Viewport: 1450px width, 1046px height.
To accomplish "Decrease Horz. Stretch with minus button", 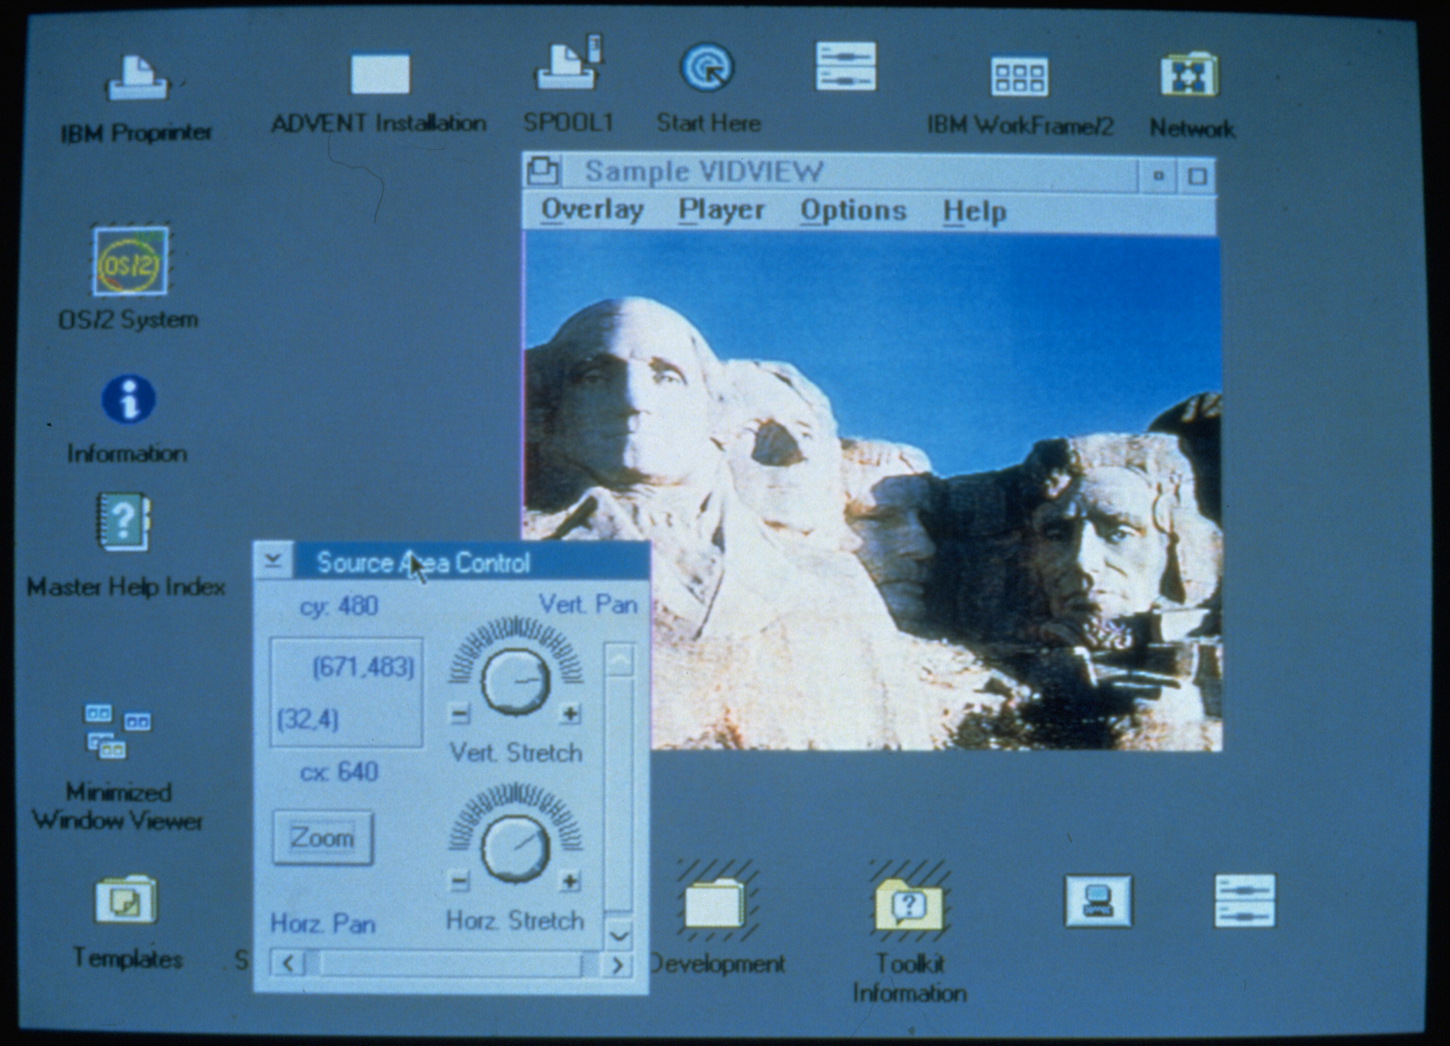I will pyautogui.click(x=459, y=882).
